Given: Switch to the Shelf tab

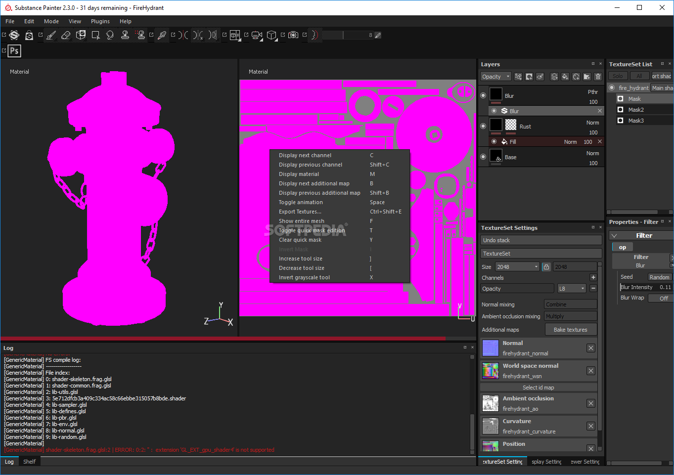Looking at the screenshot, I should pyautogui.click(x=29, y=462).
